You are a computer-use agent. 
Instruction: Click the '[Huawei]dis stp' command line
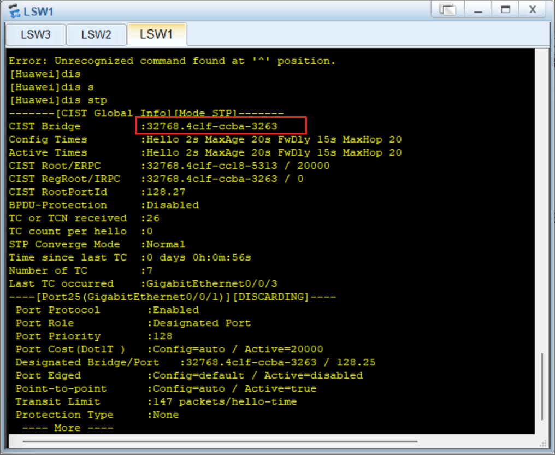click(x=58, y=101)
